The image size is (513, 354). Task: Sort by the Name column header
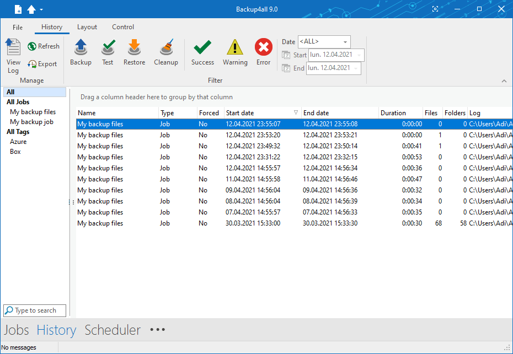coord(117,113)
